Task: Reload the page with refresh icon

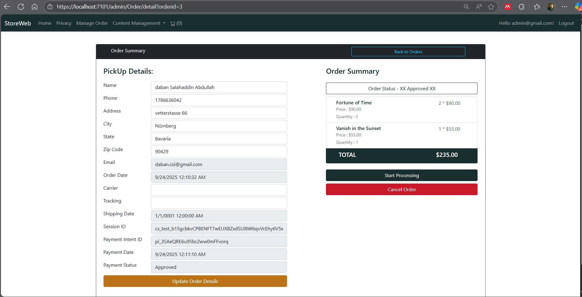Action: [21, 7]
